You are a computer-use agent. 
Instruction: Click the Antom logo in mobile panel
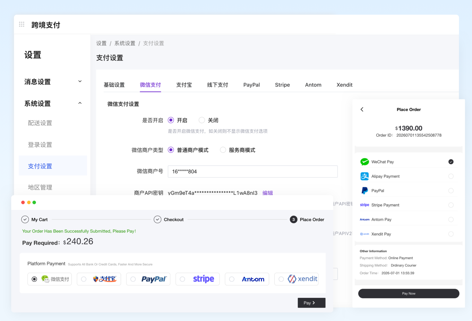[x=364, y=219]
